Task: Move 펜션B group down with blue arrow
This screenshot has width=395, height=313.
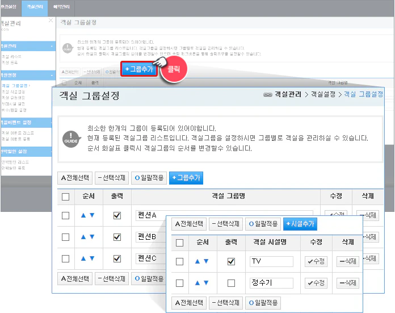Action: (92, 237)
